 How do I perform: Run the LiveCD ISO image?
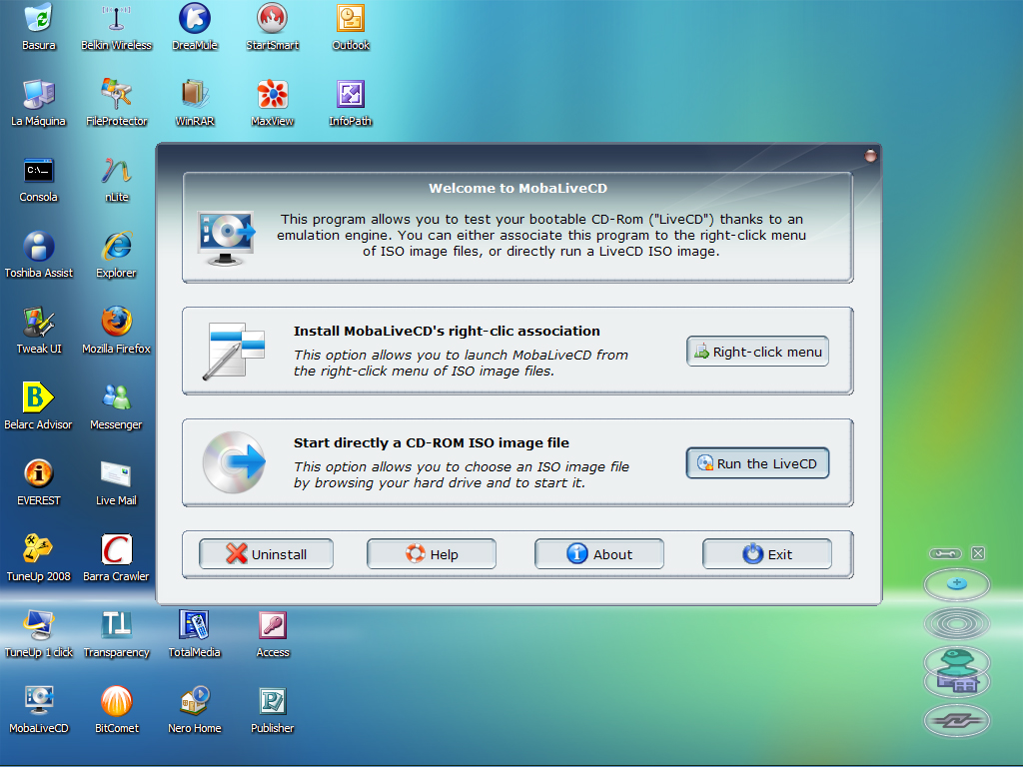(x=757, y=463)
